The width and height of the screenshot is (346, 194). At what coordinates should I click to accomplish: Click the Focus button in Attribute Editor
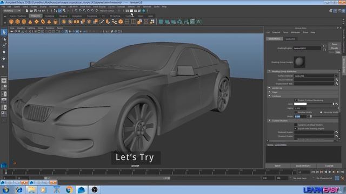(335, 44)
